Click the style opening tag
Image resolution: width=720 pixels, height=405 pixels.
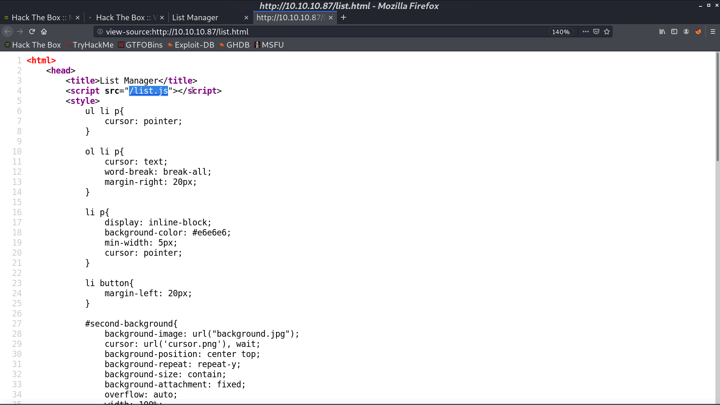tap(82, 101)
